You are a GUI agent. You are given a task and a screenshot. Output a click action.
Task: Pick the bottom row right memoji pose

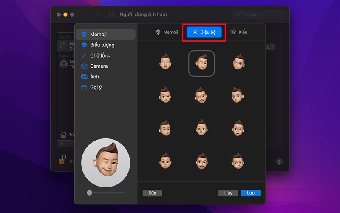[x=238, y=161]
